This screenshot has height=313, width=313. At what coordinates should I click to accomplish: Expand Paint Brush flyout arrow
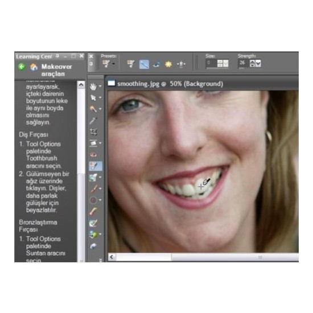[x=100, y=188]
